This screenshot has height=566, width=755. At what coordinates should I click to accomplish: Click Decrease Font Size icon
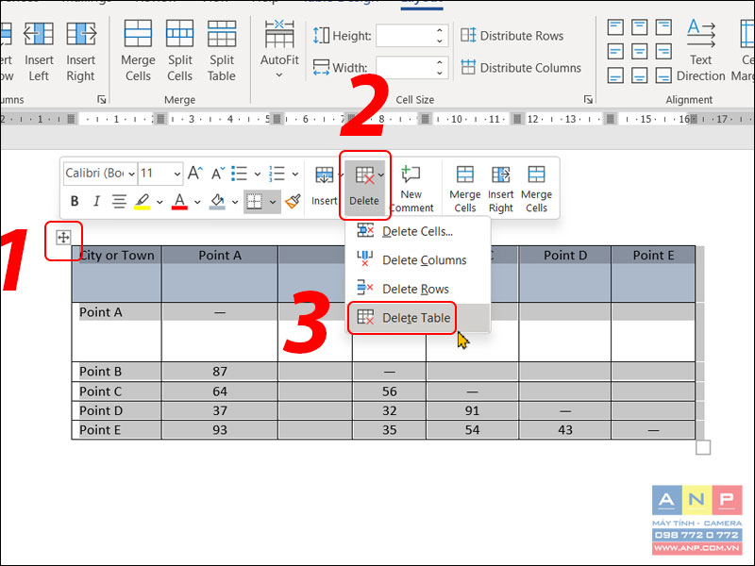[x=218, y=173]
